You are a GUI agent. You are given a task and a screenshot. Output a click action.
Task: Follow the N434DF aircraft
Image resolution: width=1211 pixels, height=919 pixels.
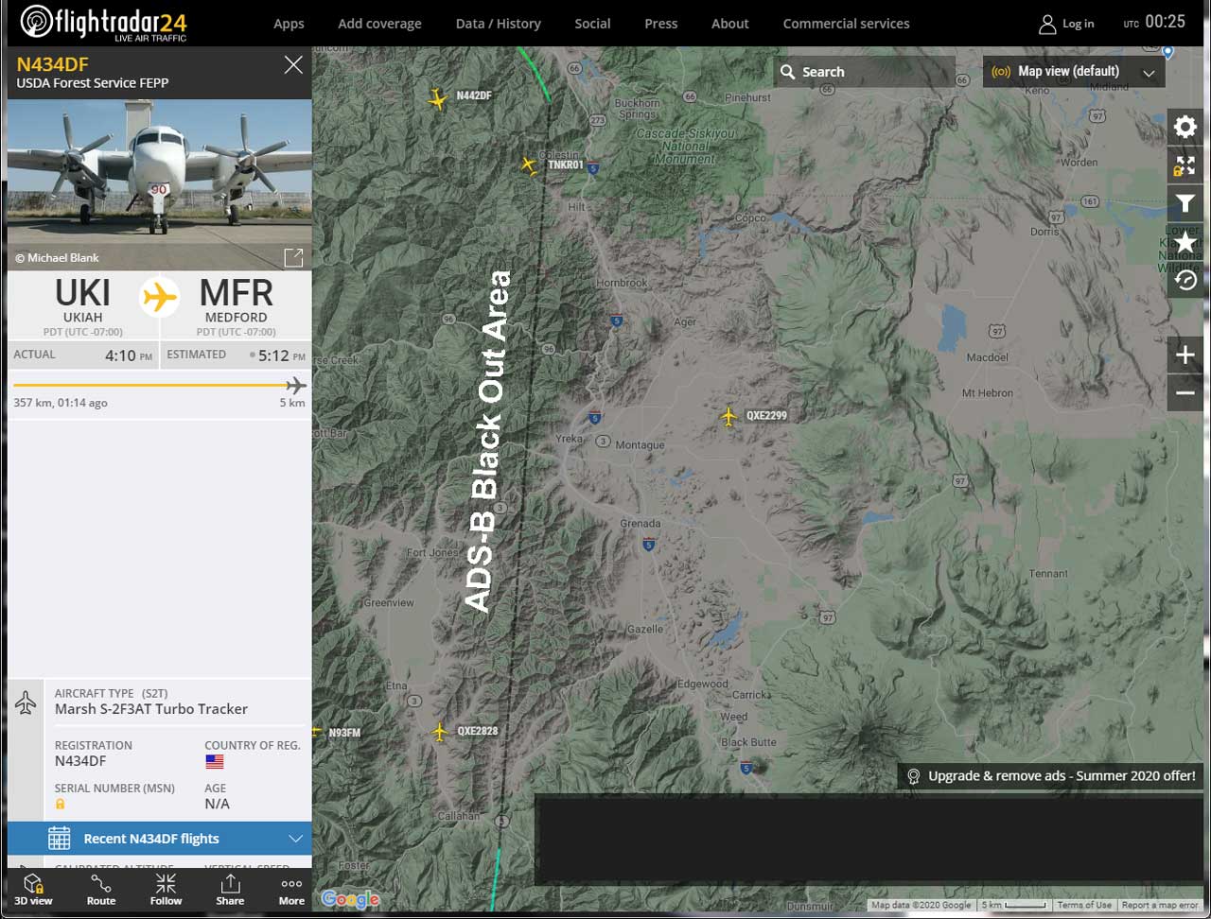click(166, 889)
